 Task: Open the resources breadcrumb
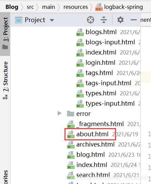coord(76,7)
